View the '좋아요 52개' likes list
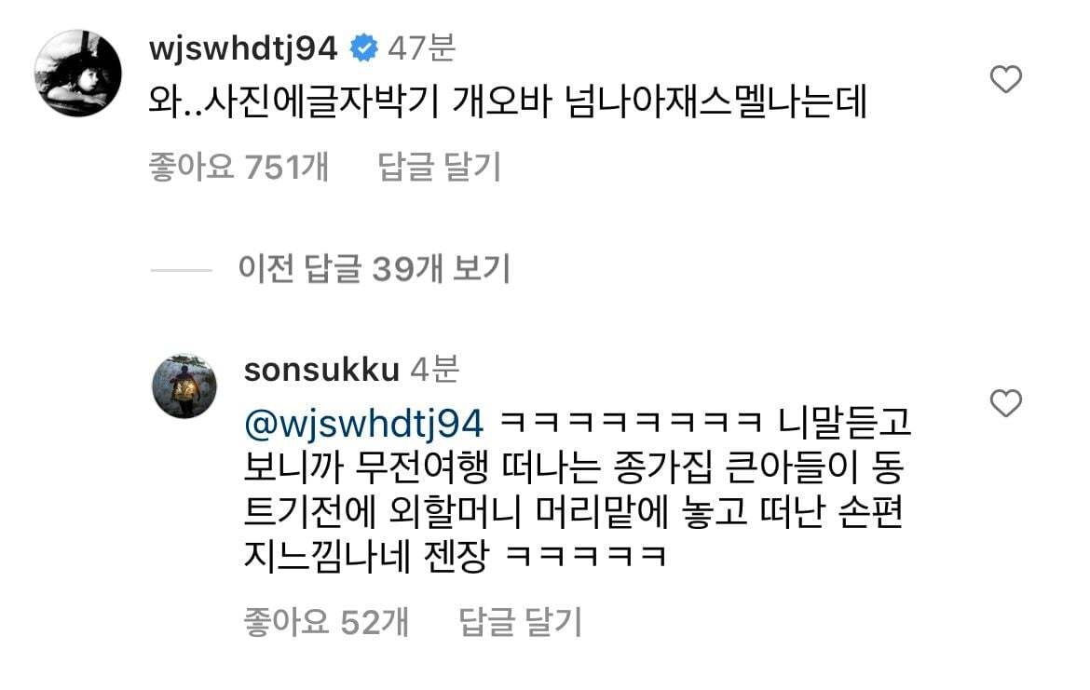 326,621
